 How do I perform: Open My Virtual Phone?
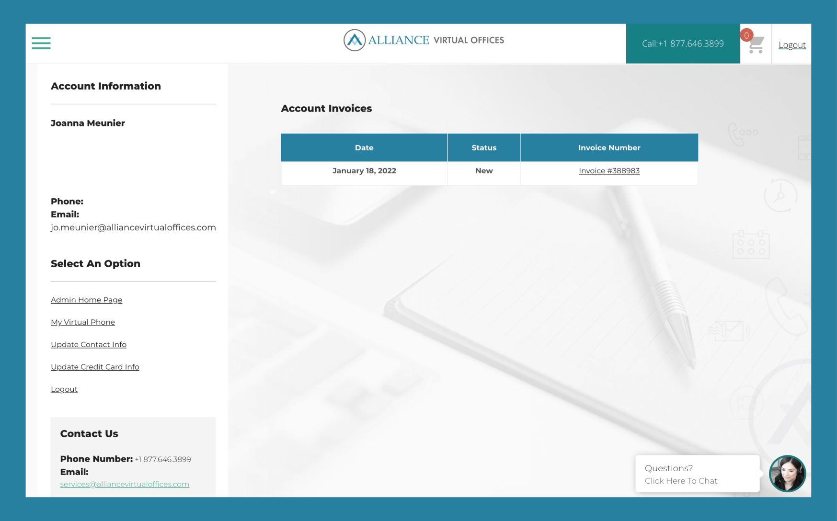tap(83, 322)
